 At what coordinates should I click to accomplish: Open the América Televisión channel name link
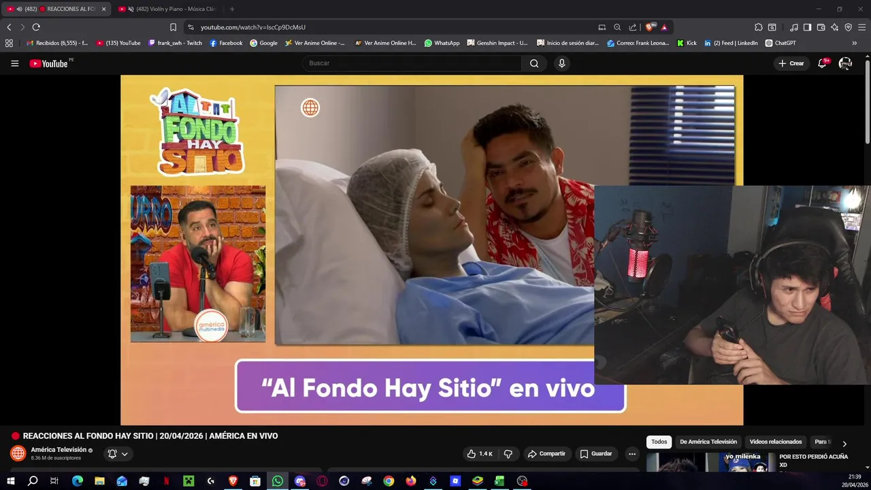click(59, 450)
